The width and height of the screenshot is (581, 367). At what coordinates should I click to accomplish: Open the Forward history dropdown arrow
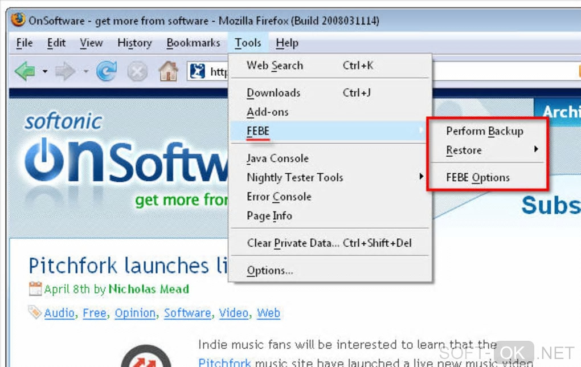85,71
